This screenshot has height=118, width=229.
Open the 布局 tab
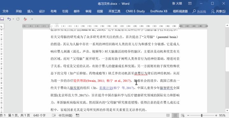(53, 11)
